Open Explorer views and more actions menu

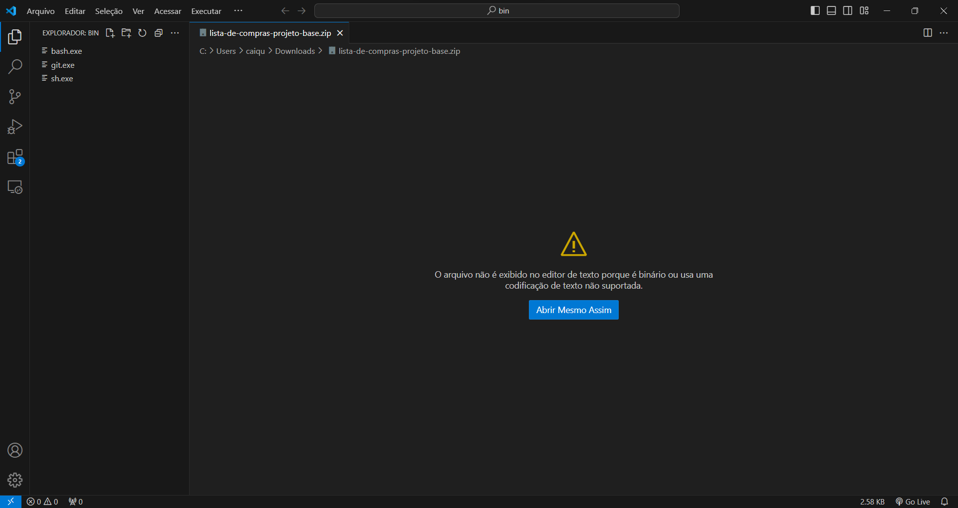[175, 33]
